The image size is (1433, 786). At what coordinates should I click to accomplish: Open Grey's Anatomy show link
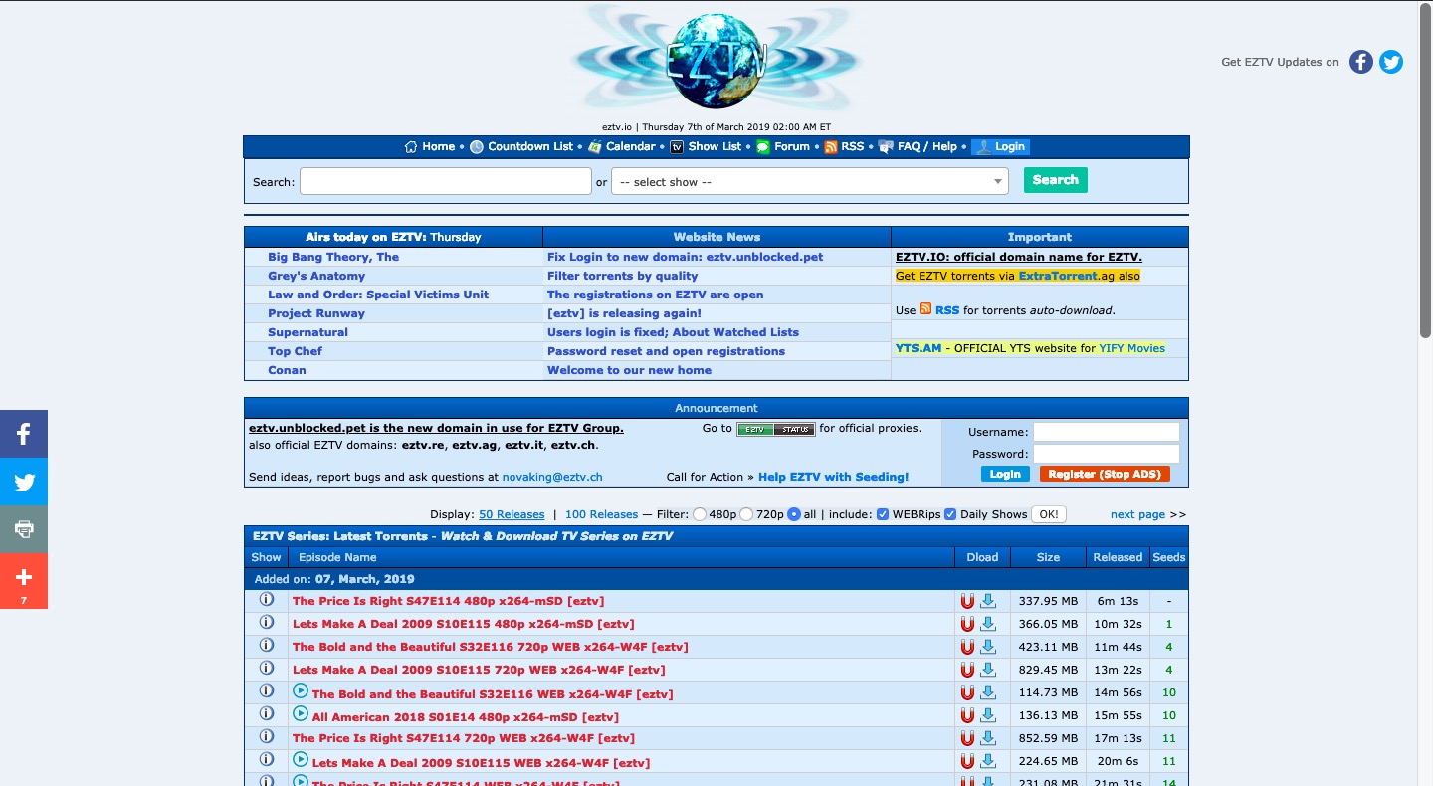pyautogui.click(x=316, y=276)
